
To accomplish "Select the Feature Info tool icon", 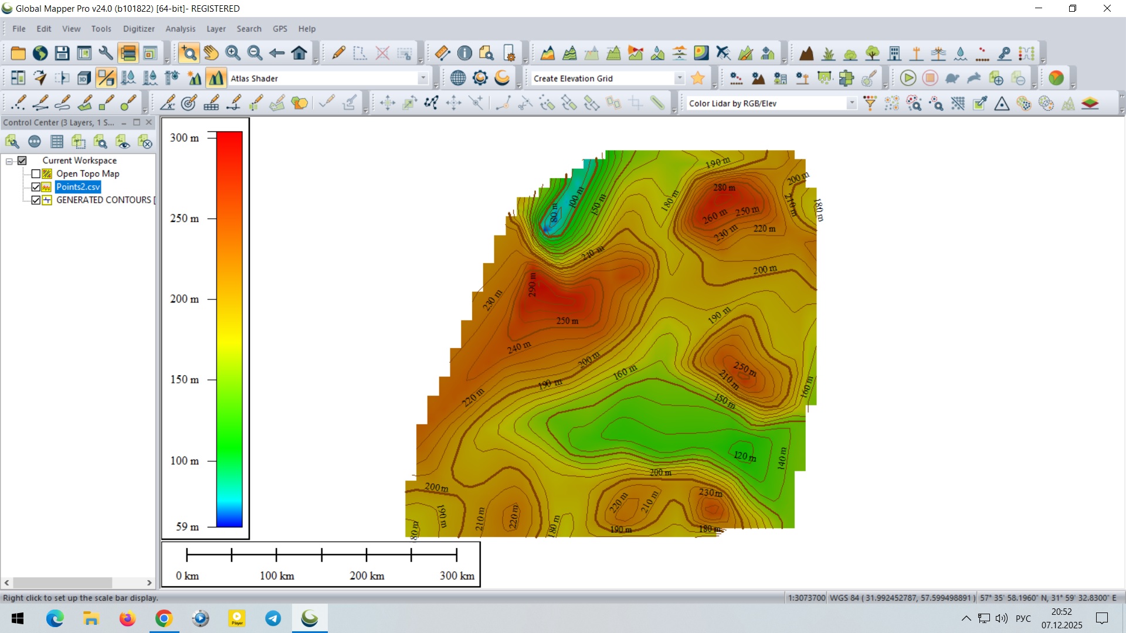I will pyautogui.click(x=464, y=53).
